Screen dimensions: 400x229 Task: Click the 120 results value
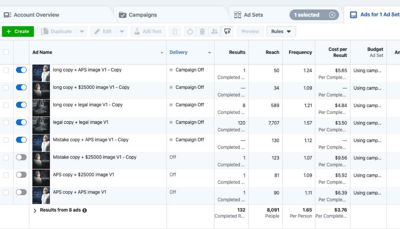click(x=242, y=123)
